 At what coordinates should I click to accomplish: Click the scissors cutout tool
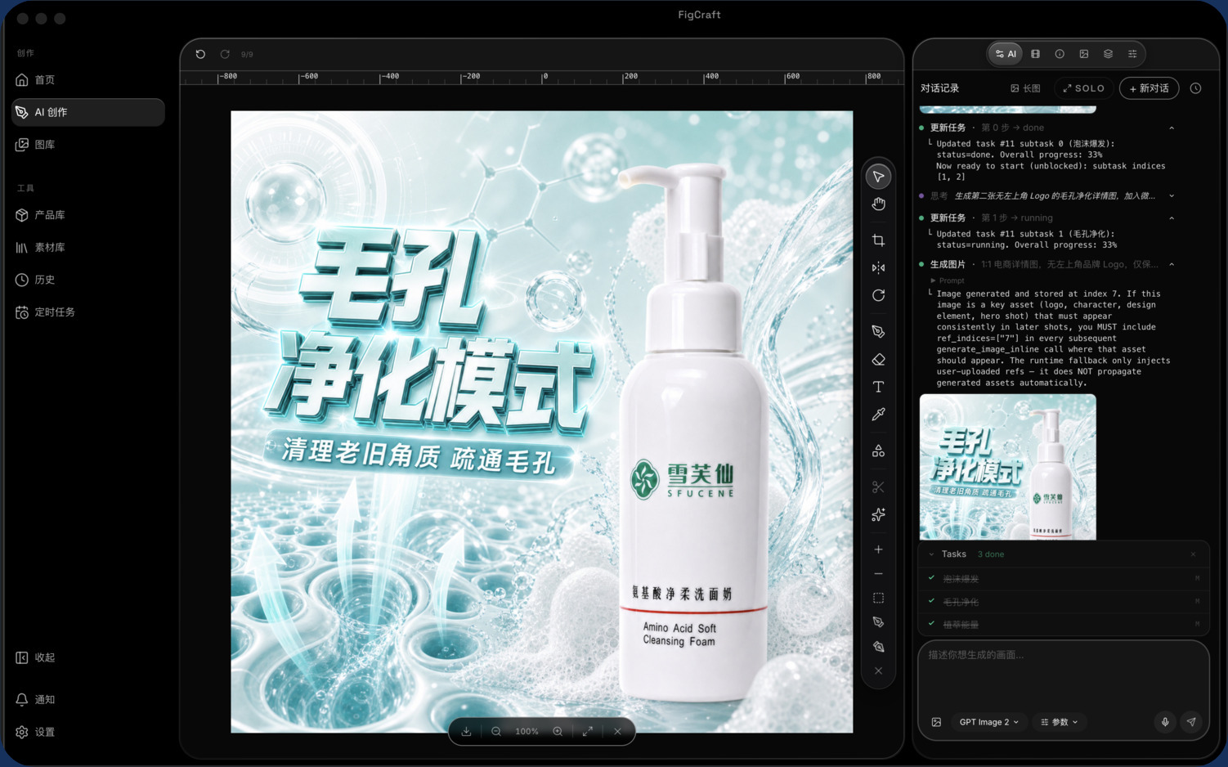pyautogui.click(x=878, y=487)
